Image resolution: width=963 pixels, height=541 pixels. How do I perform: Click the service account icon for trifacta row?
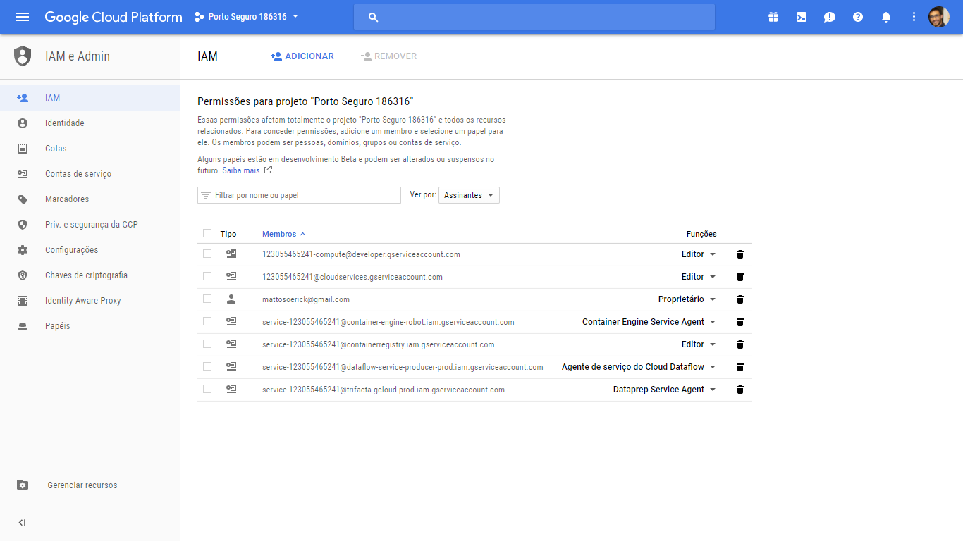click(x=231, y=390)
